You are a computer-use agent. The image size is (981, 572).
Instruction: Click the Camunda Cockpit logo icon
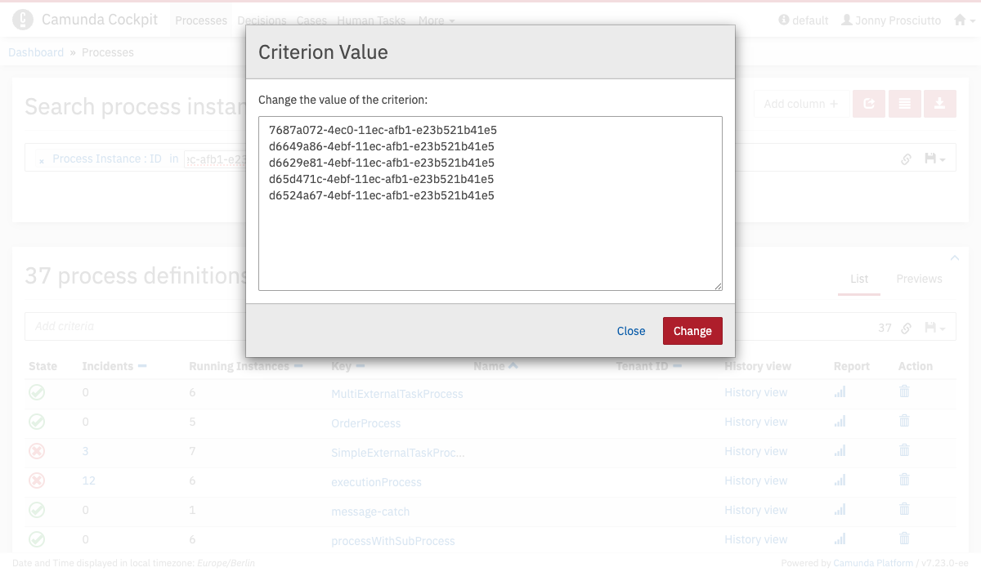point(23,20)
